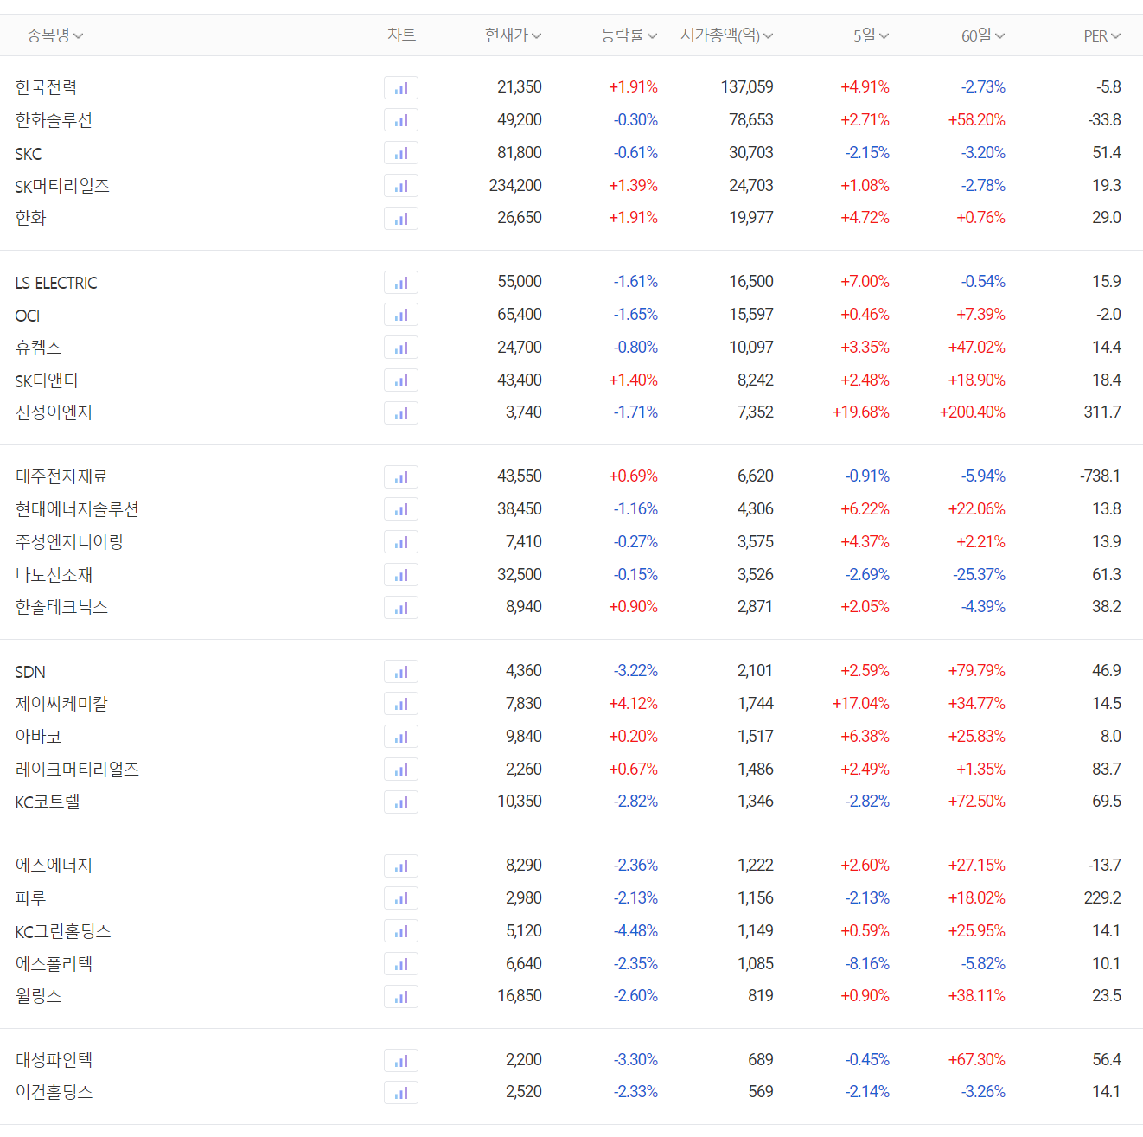Open KC그린홀딩스 stock page
The height and width of the screenshot is (1137, 1143).
[63, 931]
